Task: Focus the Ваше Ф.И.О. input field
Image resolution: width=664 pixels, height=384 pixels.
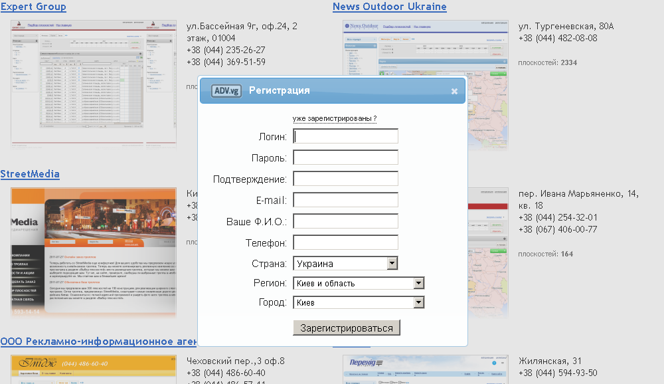Action: pyautogui.click(x=345, y=221)
